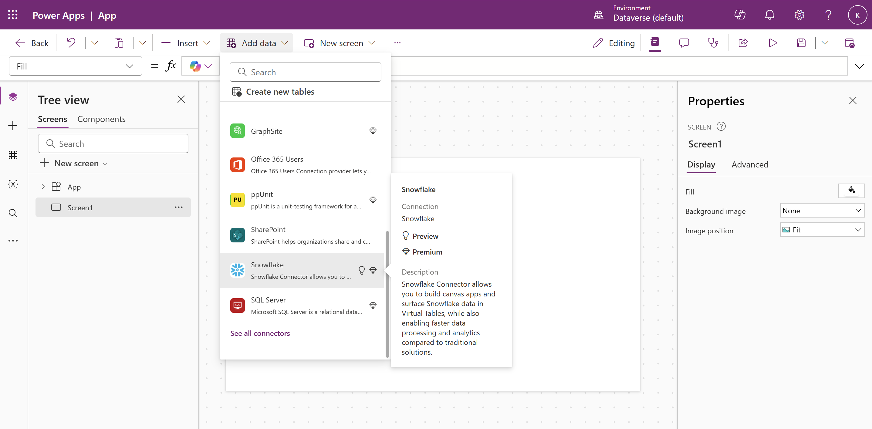Screen dimensions: 872x429
Task: Click the See all connectors link
Action: click(260, 333)
